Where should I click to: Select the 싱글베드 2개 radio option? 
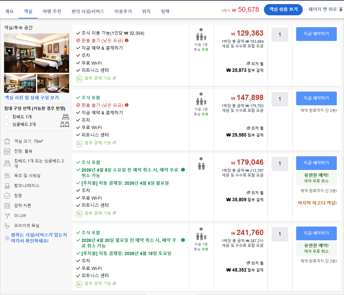click(x=7, y=124)
